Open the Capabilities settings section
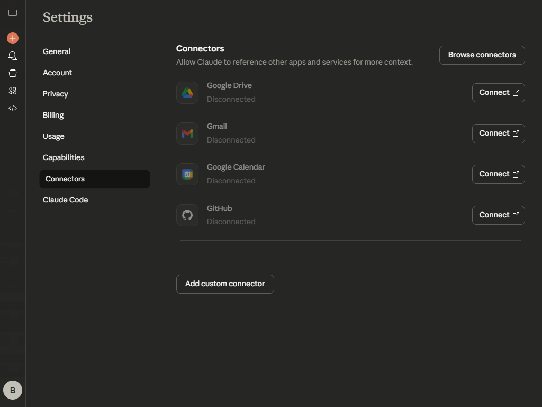The height and width of the screenshot is (407, 542). point(63,157)
